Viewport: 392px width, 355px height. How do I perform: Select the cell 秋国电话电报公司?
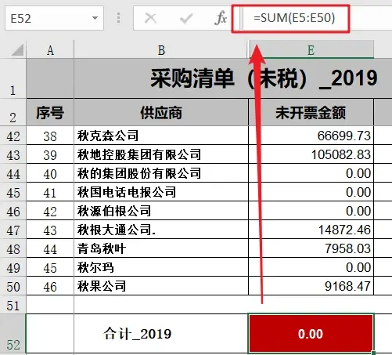coord(161,192)
